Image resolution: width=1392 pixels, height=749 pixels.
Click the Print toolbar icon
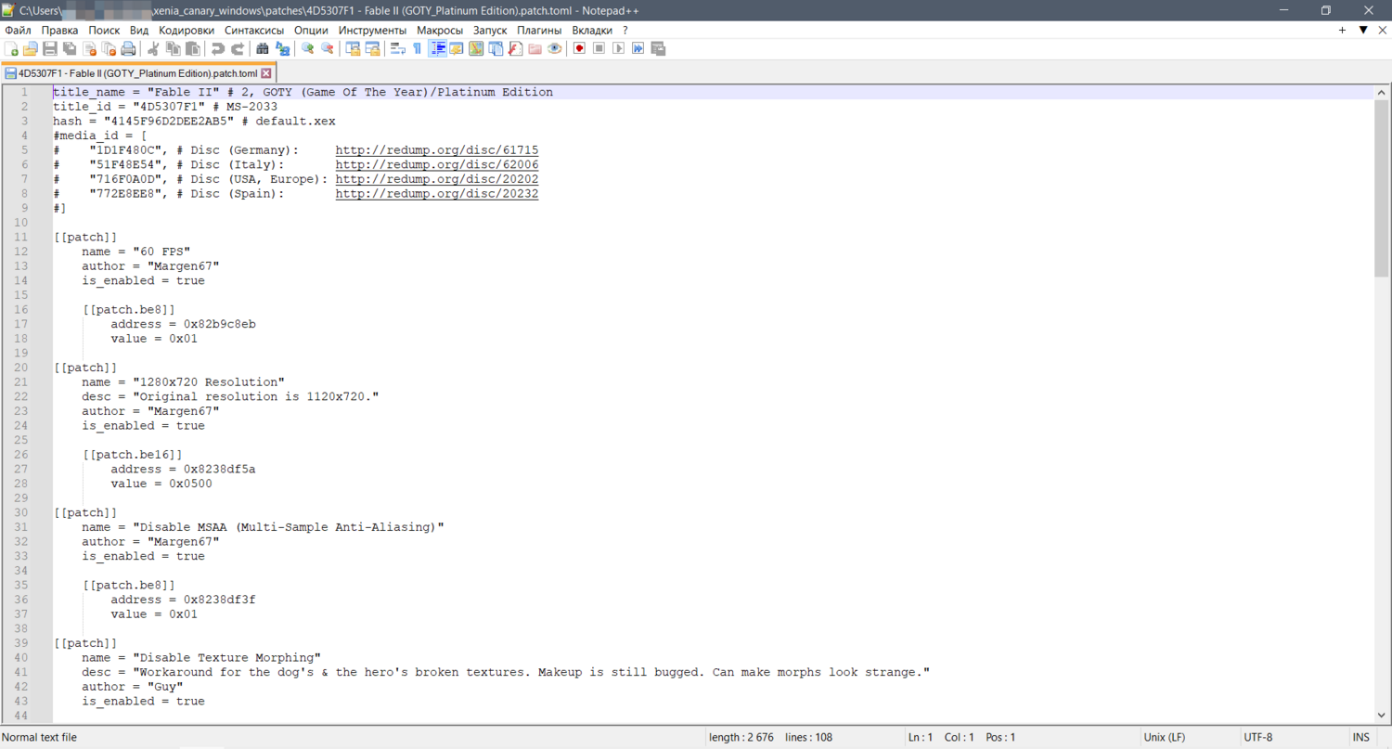(128, 48)
